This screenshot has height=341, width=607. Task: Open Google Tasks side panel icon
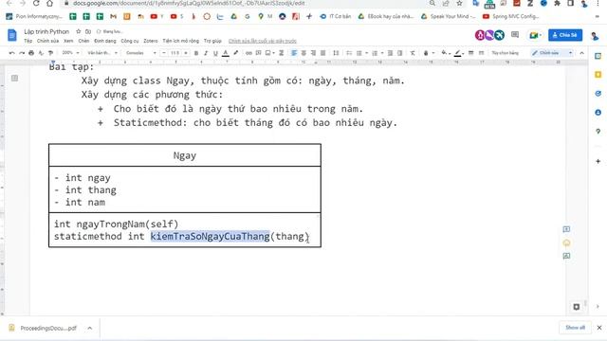[x=598, y=94]
